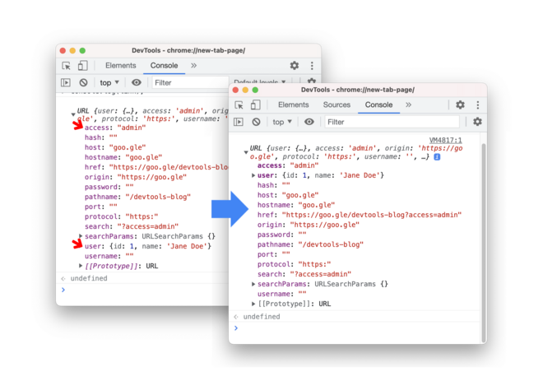This screenshot has height=381, width=543.
Task: Click live expression eye icon in left window
Action: 137,82
